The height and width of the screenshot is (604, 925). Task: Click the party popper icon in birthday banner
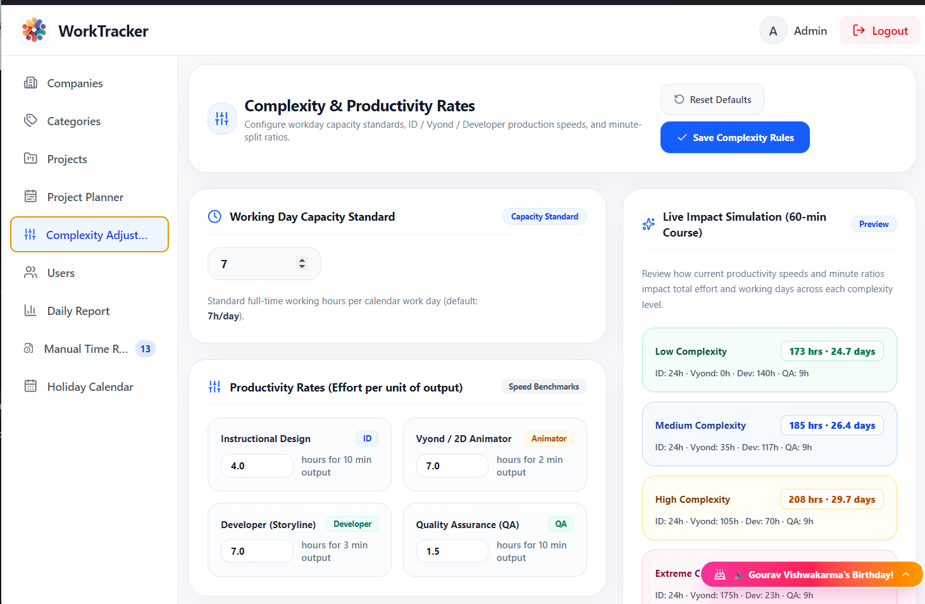coord(739,575)
